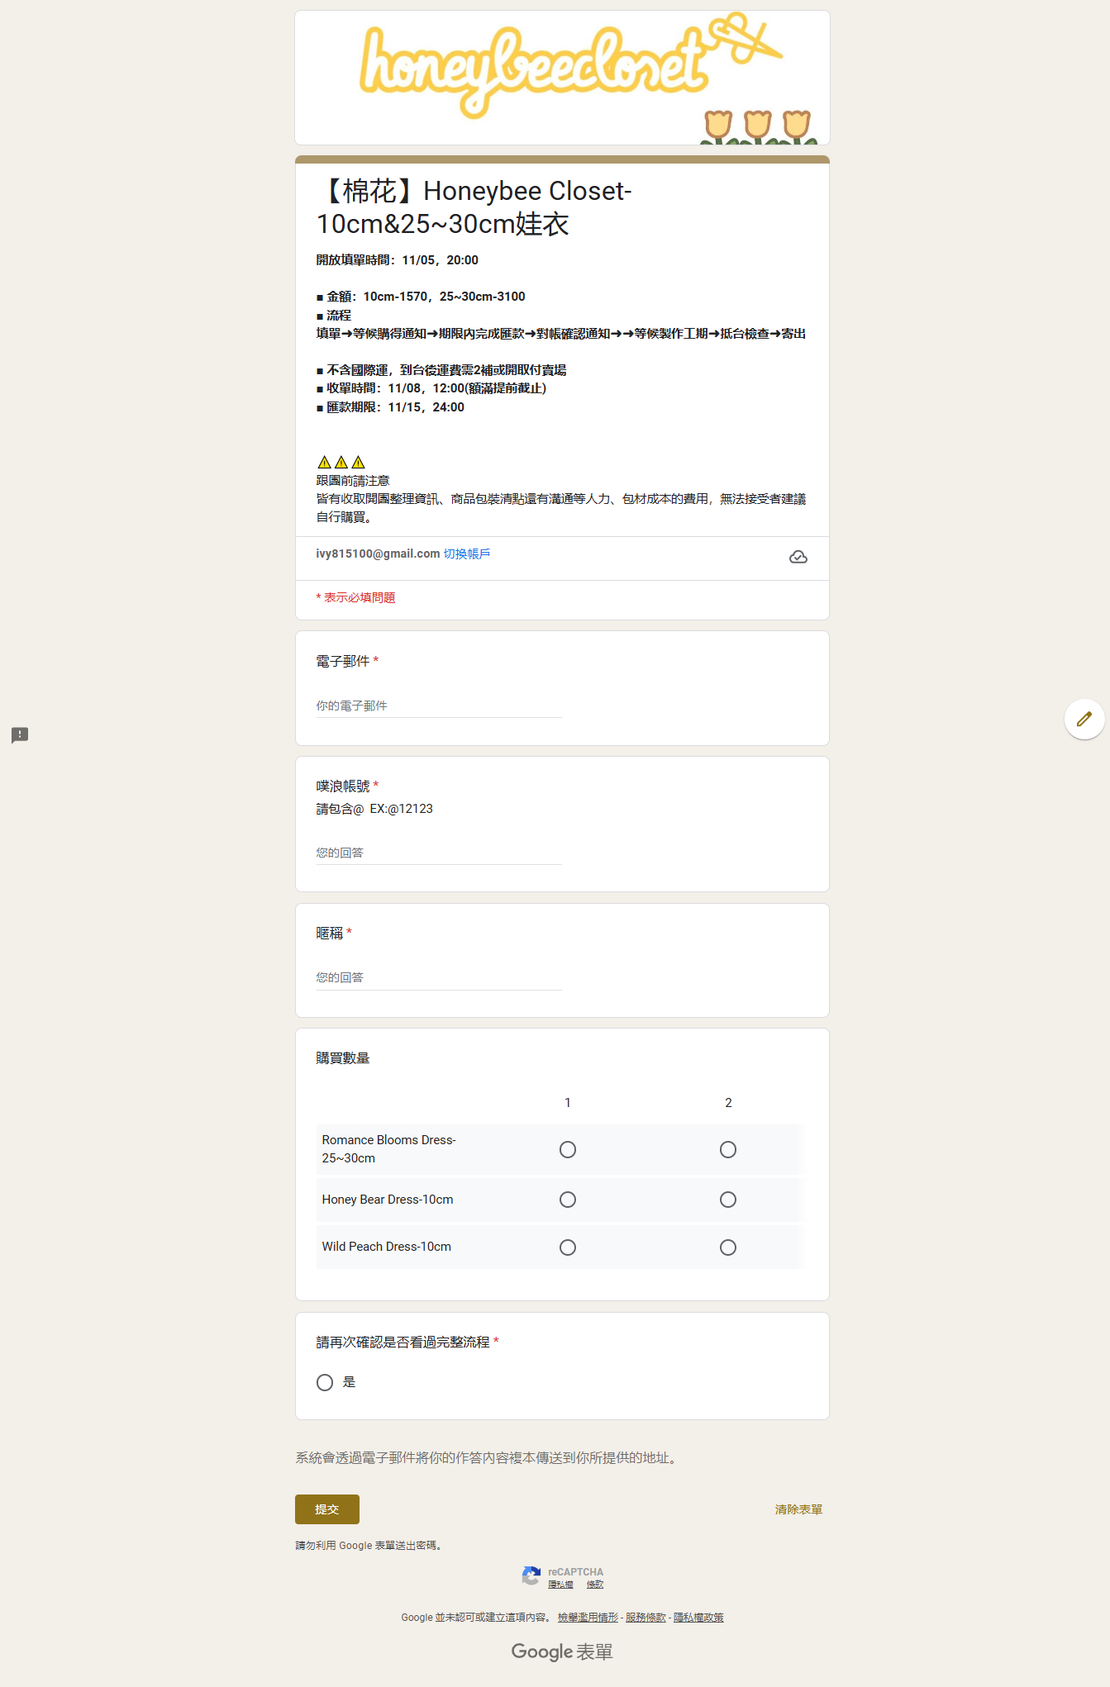
Task: Open the 檢舉濫用情形 report abuse link
Action: pyautogui.click(x=588, y=1618)
